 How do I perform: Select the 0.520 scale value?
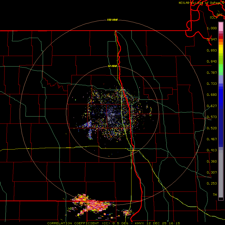212,128
